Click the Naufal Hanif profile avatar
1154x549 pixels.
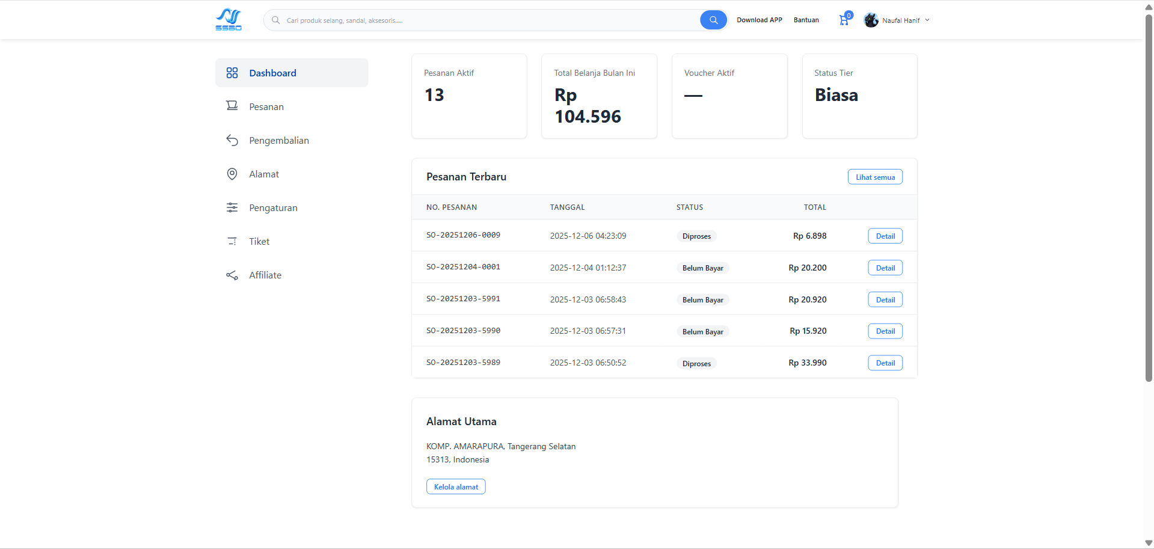[x=871, y=20]
